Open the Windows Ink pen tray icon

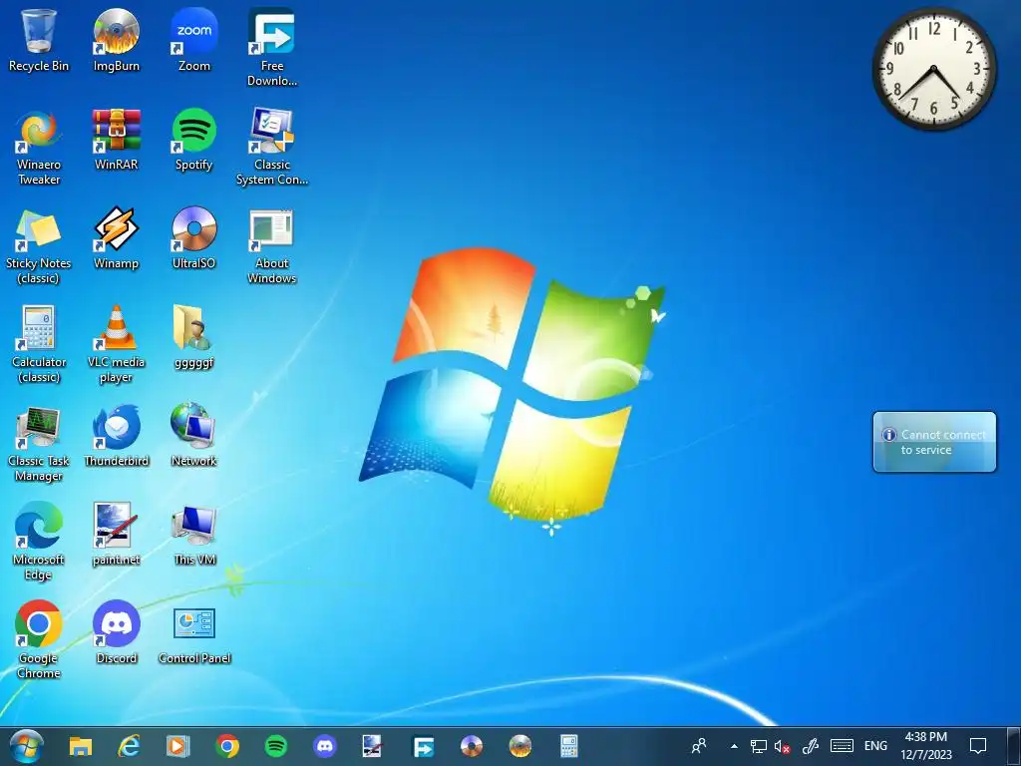coord(810,746)
